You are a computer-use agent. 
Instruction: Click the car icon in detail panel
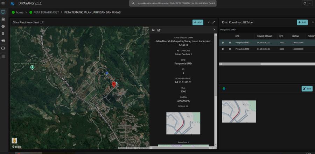153,30
